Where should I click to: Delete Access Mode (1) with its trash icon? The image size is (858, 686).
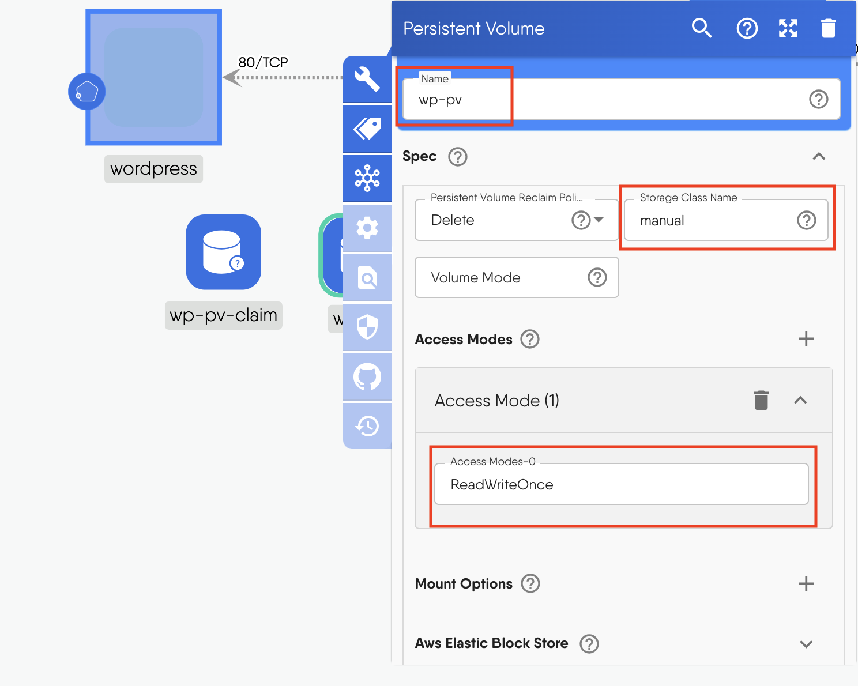tap(761, 400)
